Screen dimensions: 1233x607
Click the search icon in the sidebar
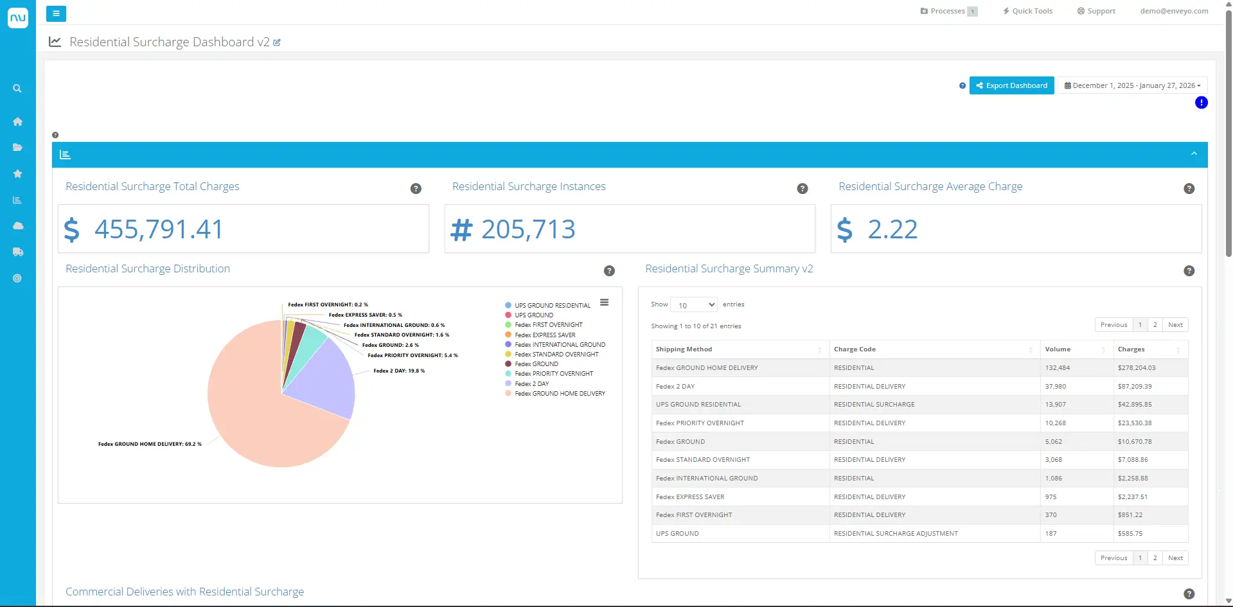pos(17,89)
